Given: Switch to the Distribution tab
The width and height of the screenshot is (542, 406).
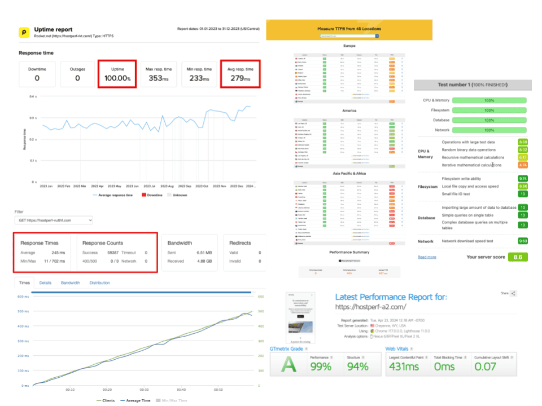Looking at the screenshot, I should click(99, 283).
